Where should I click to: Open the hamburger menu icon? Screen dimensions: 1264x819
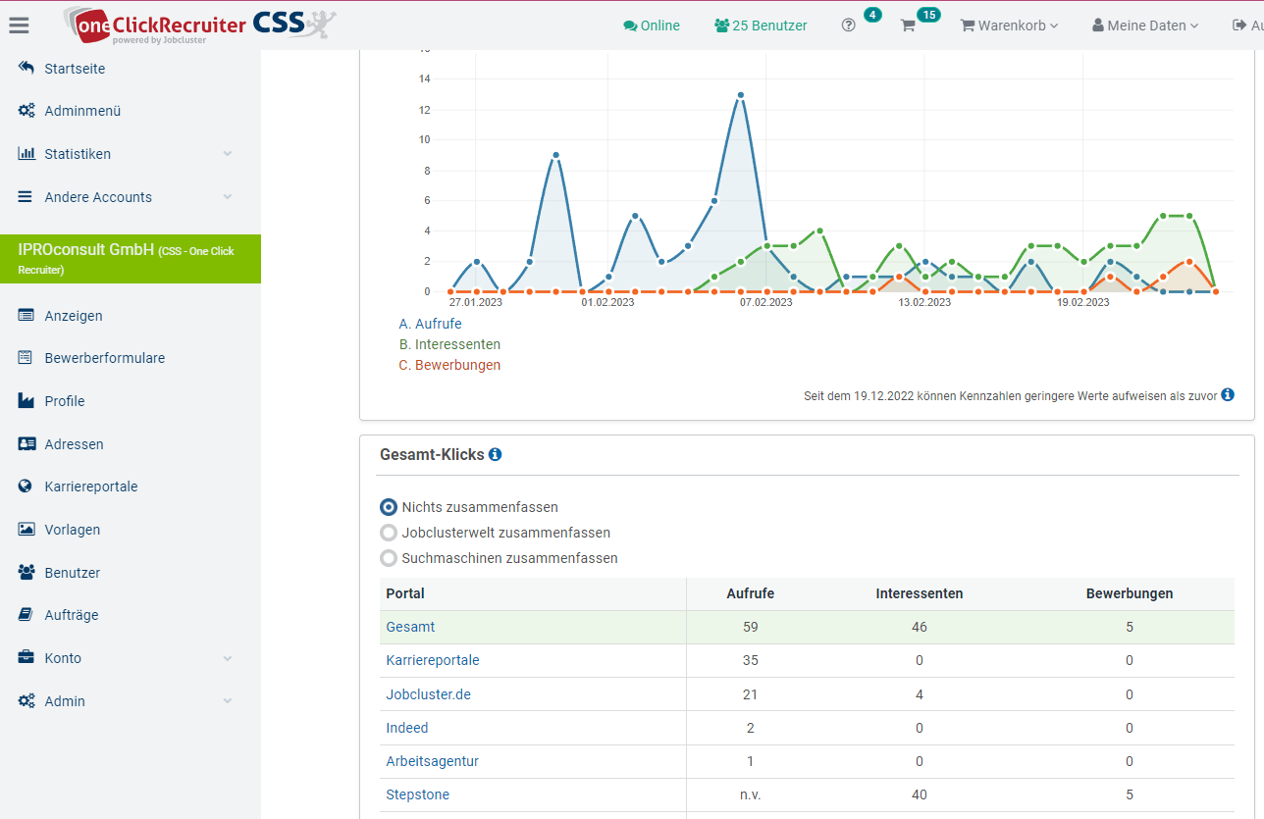tap(19, 26)
